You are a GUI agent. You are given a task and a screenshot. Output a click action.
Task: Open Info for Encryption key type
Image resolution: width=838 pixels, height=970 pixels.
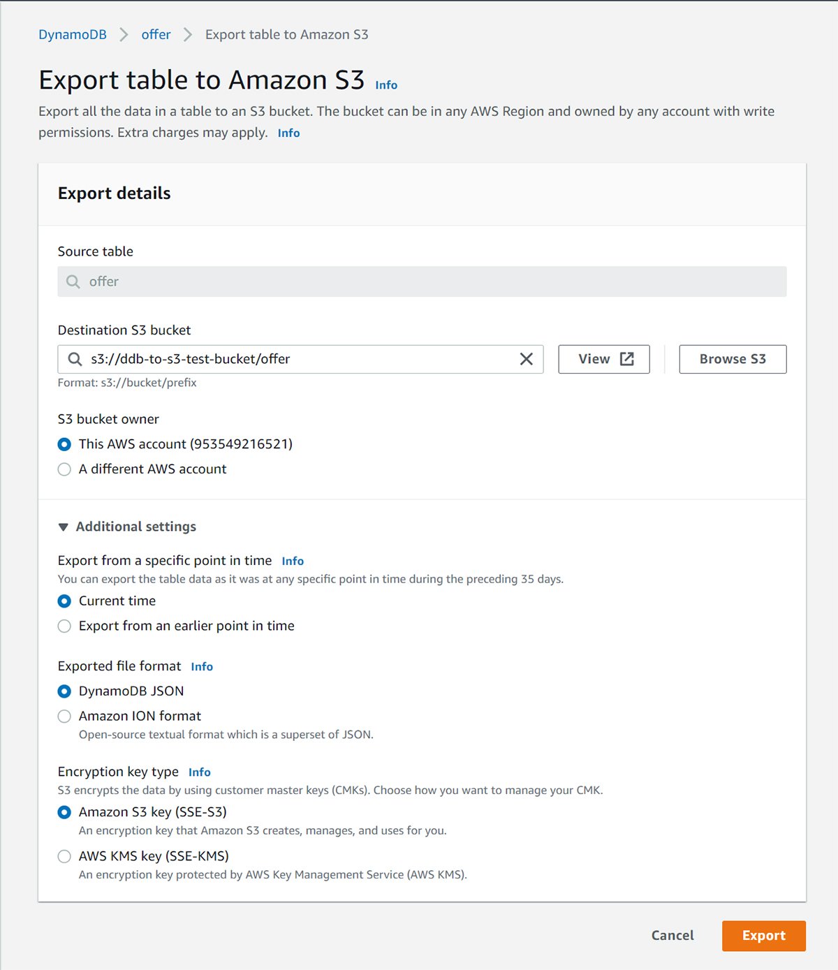pos(199,772)
